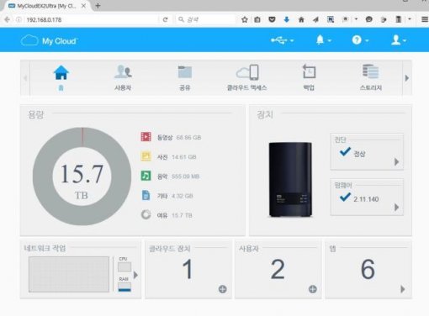Close the MyCloudEX2Ultra browser tab
Image resolution: width=429 pixels, height=316 pixels.
tap(83, 6)
